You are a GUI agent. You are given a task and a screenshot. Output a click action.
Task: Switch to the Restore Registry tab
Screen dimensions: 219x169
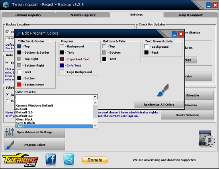[x=82, y=15]
